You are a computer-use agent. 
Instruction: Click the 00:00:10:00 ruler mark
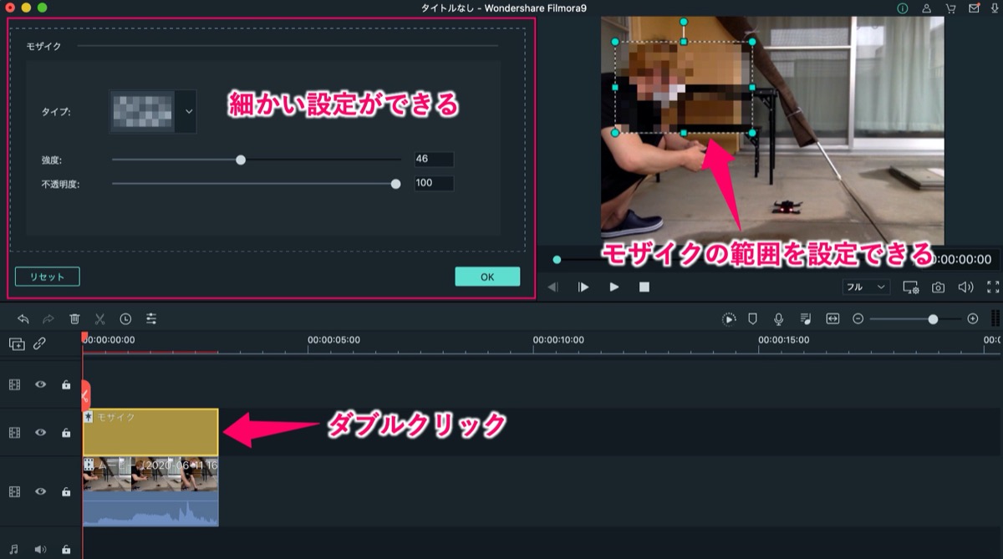coord(559,340)
